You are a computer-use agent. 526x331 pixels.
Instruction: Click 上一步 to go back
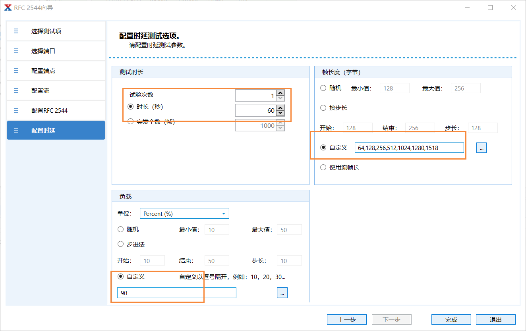click(x=347, y=319)
